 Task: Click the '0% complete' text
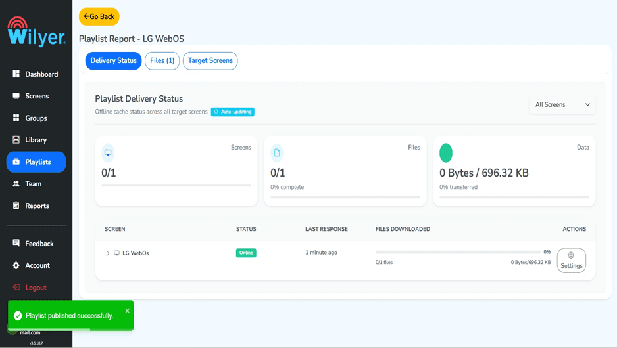point(287,187)
